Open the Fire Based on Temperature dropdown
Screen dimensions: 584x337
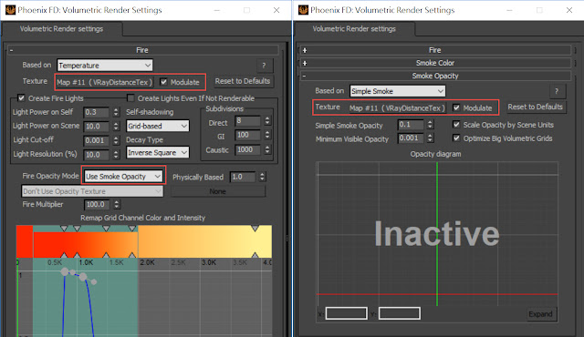(x=105, y=66)
